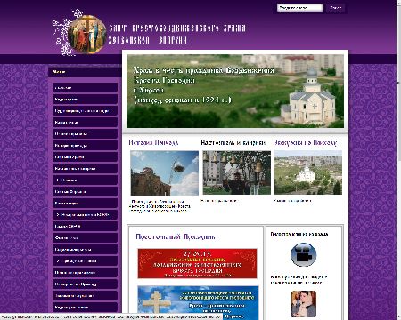Open the "Экскурсия по Приходу" left menu item
The width and height of the screenshot is (401, 320).
coord(85,284)
